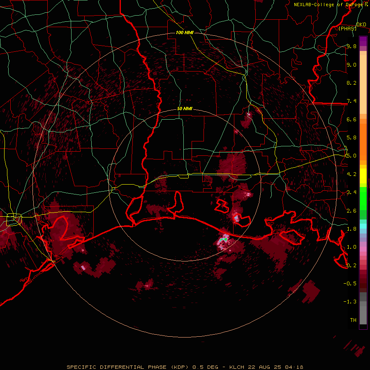Click the -0.5 value on the scale
Screen dimensions: 370x370
point(350,284)
